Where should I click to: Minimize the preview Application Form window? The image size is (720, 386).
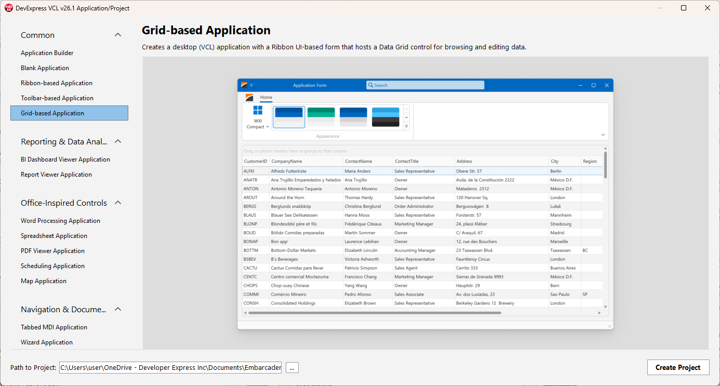(580, 85)
